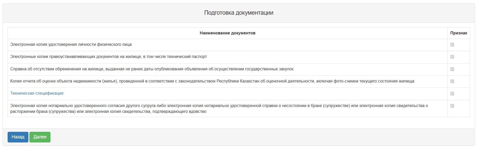Screen dimensions: 478x148
Task: Click empty cell space right of Техническая спецификация link
Action: pyautogui.click(x=254, y=94)
